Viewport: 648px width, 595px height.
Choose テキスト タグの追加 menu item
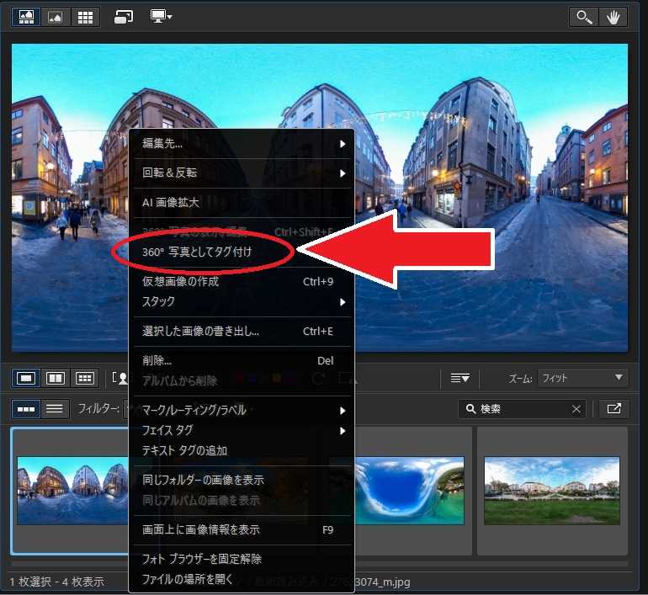click(x=242, y=450)
